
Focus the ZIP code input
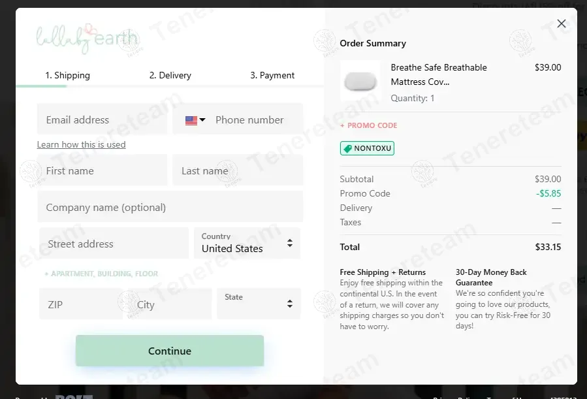pos(81,304)
